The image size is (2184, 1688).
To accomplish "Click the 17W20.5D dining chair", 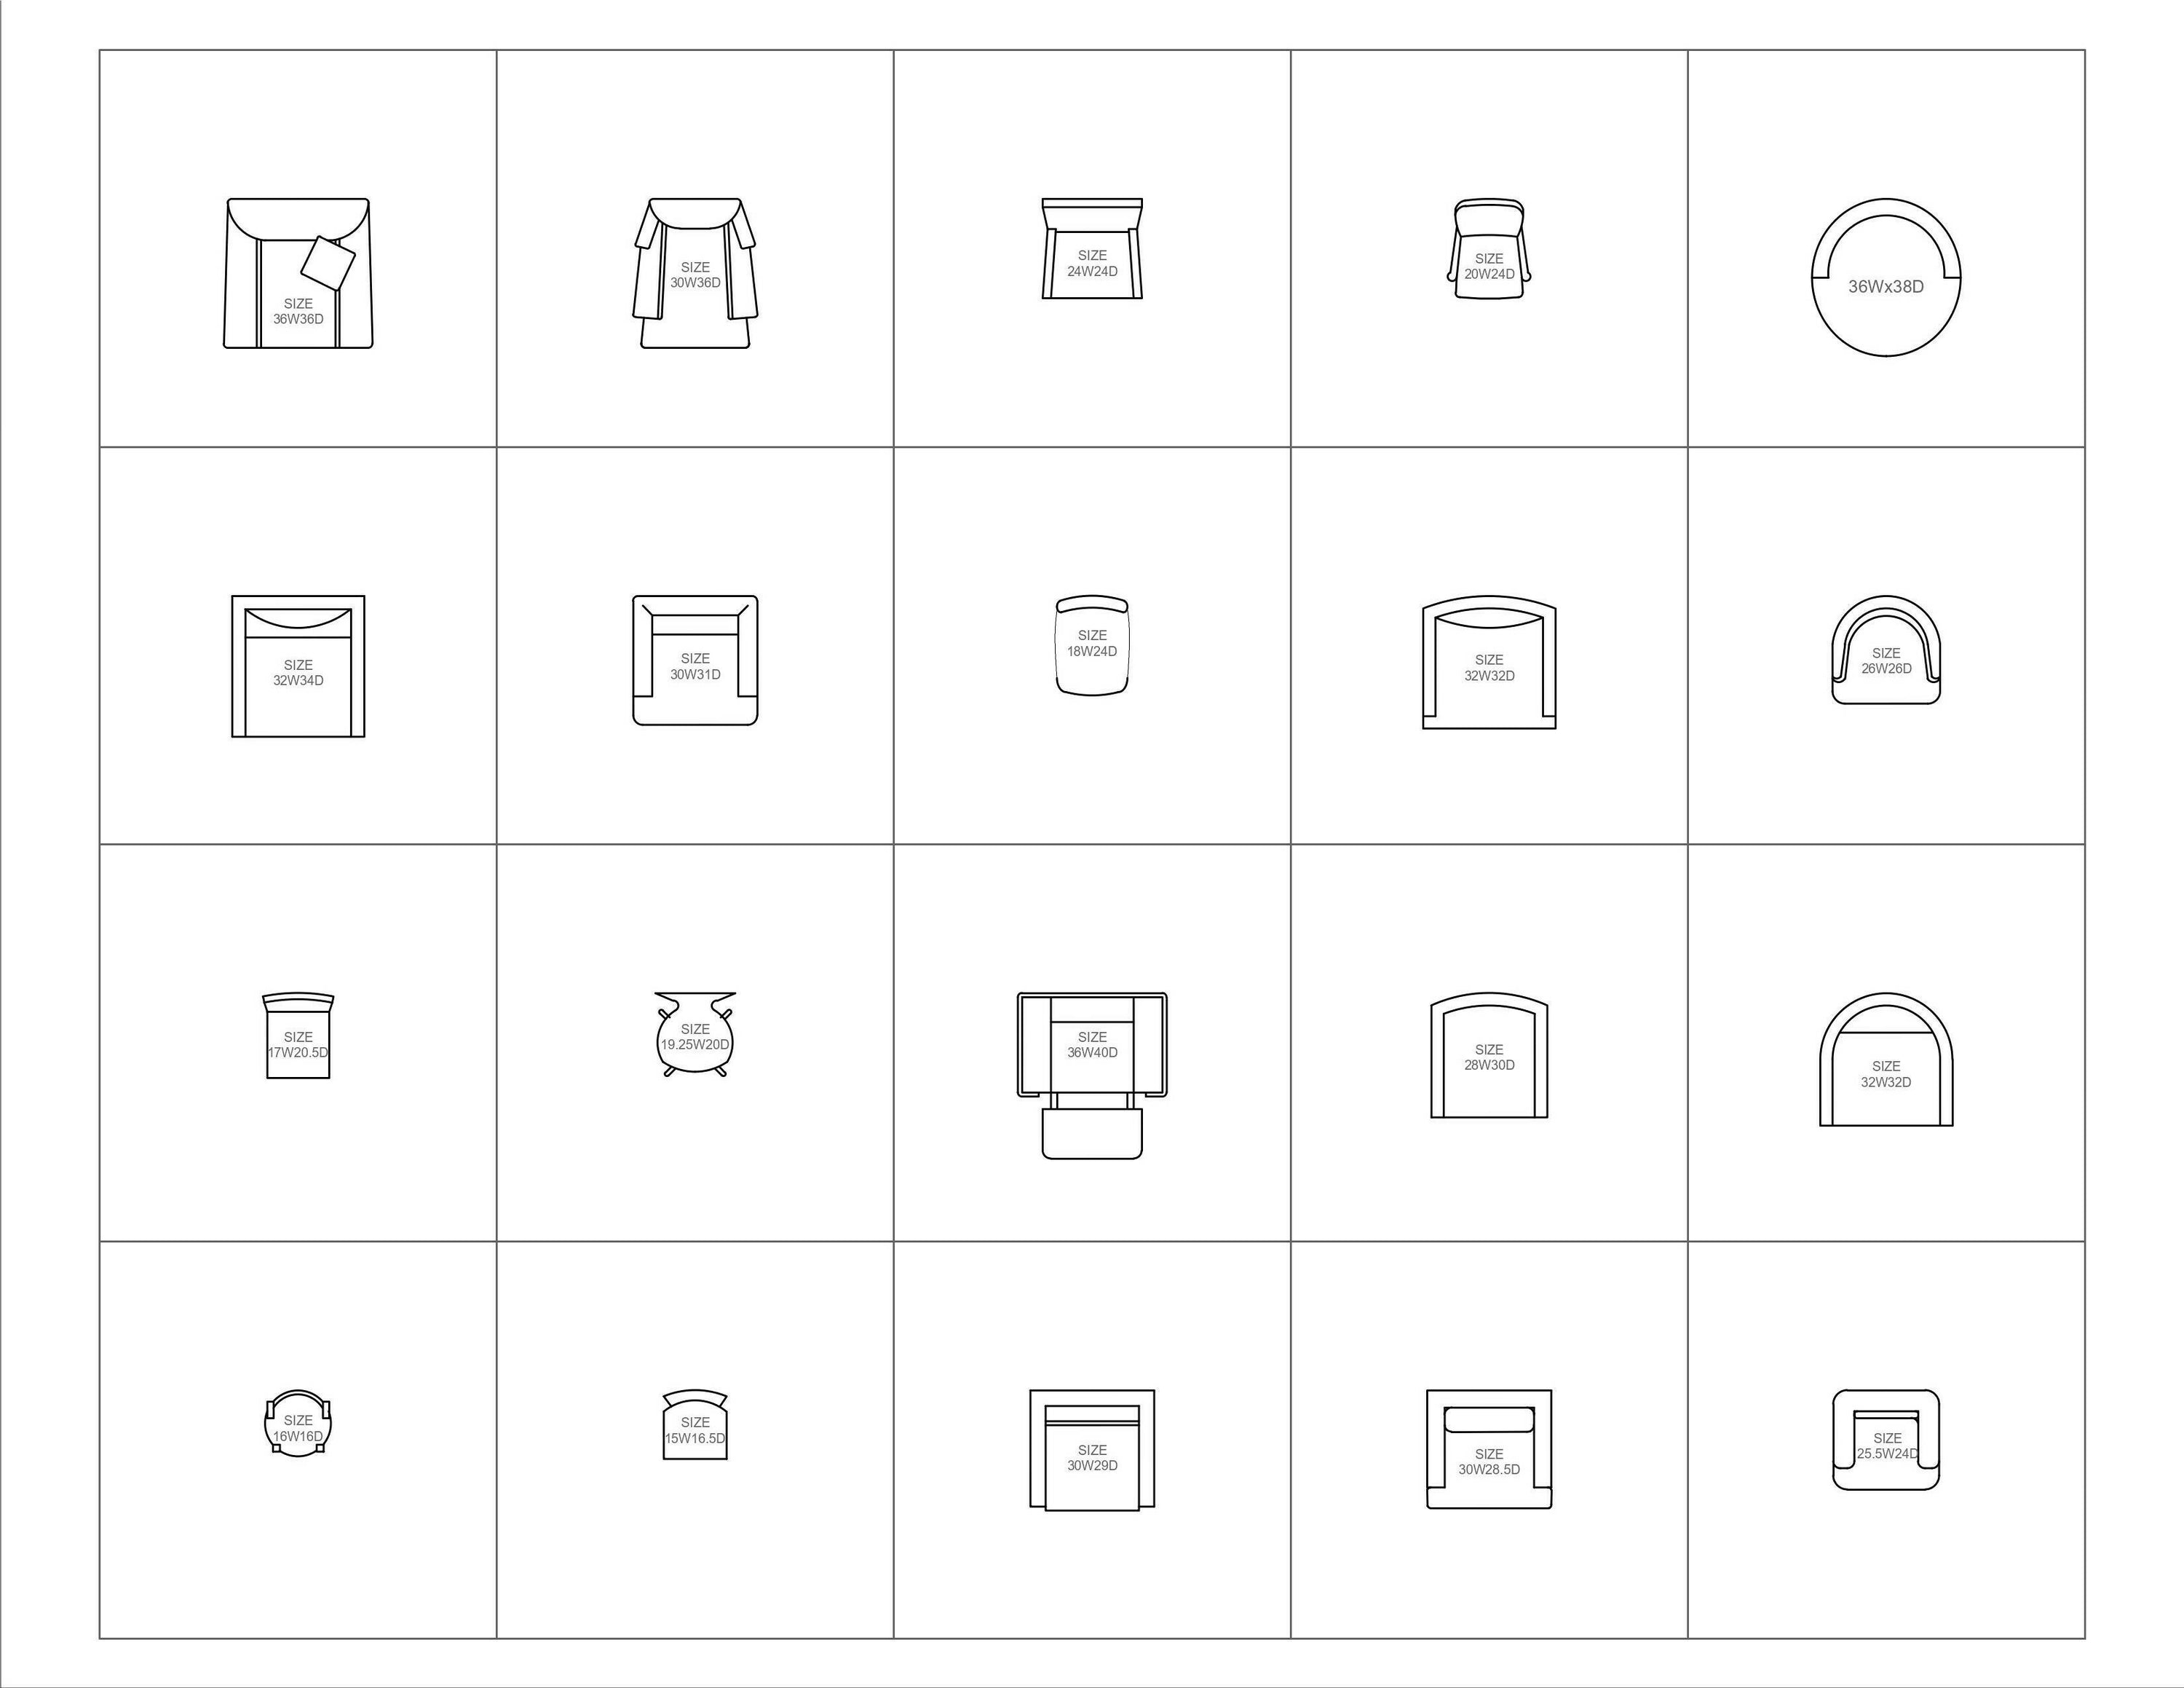I will 298,1035.
